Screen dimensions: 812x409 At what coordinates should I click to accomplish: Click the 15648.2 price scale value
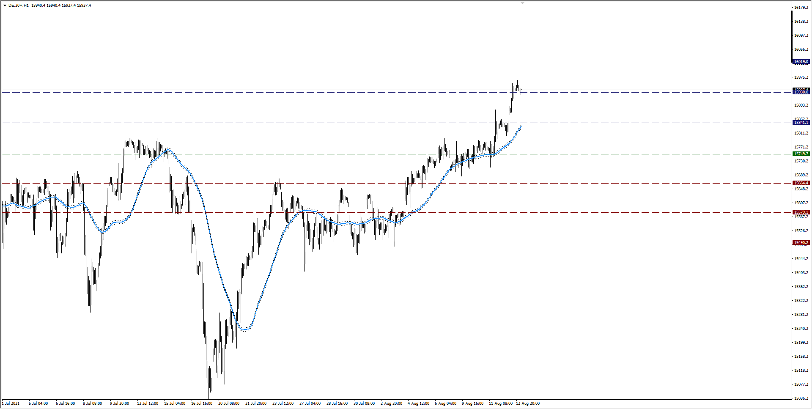click(801, 189)
